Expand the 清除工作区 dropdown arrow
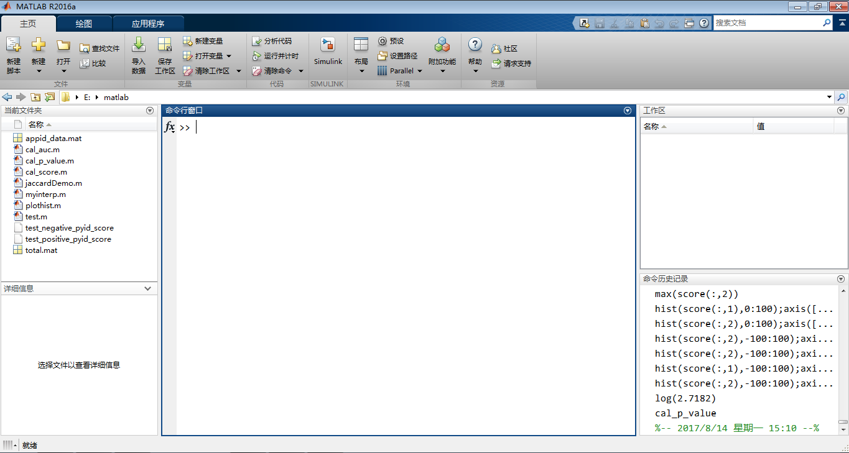Viewport: 849px width, 453px height. 238,71
